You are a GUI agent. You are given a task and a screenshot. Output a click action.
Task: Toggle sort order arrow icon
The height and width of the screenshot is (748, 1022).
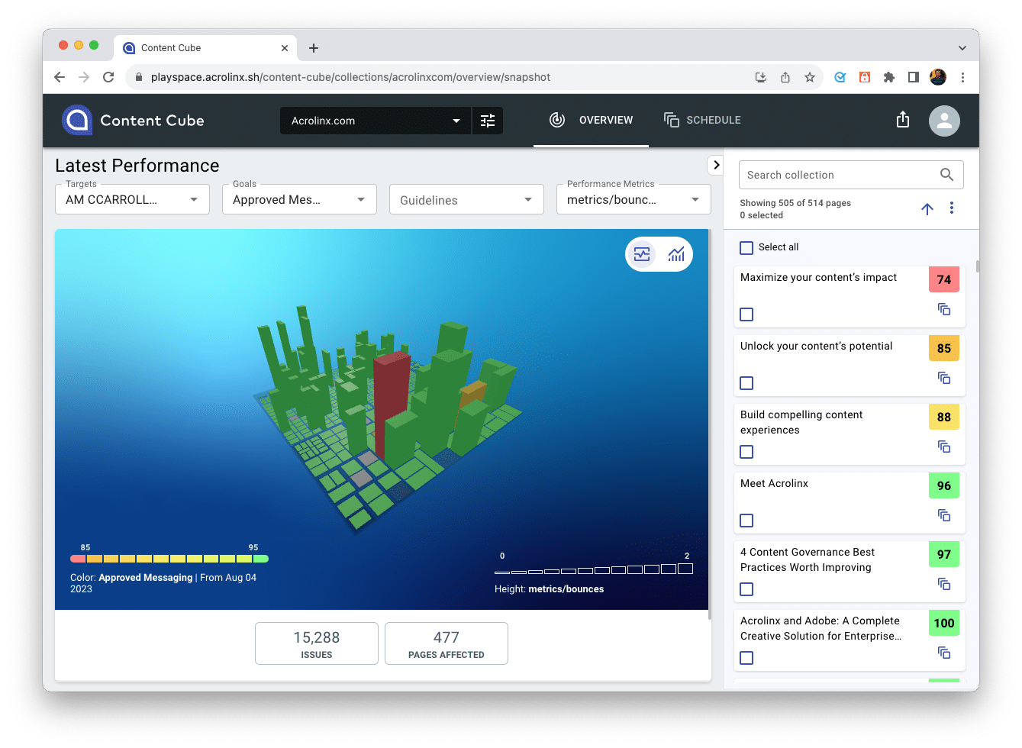tap(927, 208)
